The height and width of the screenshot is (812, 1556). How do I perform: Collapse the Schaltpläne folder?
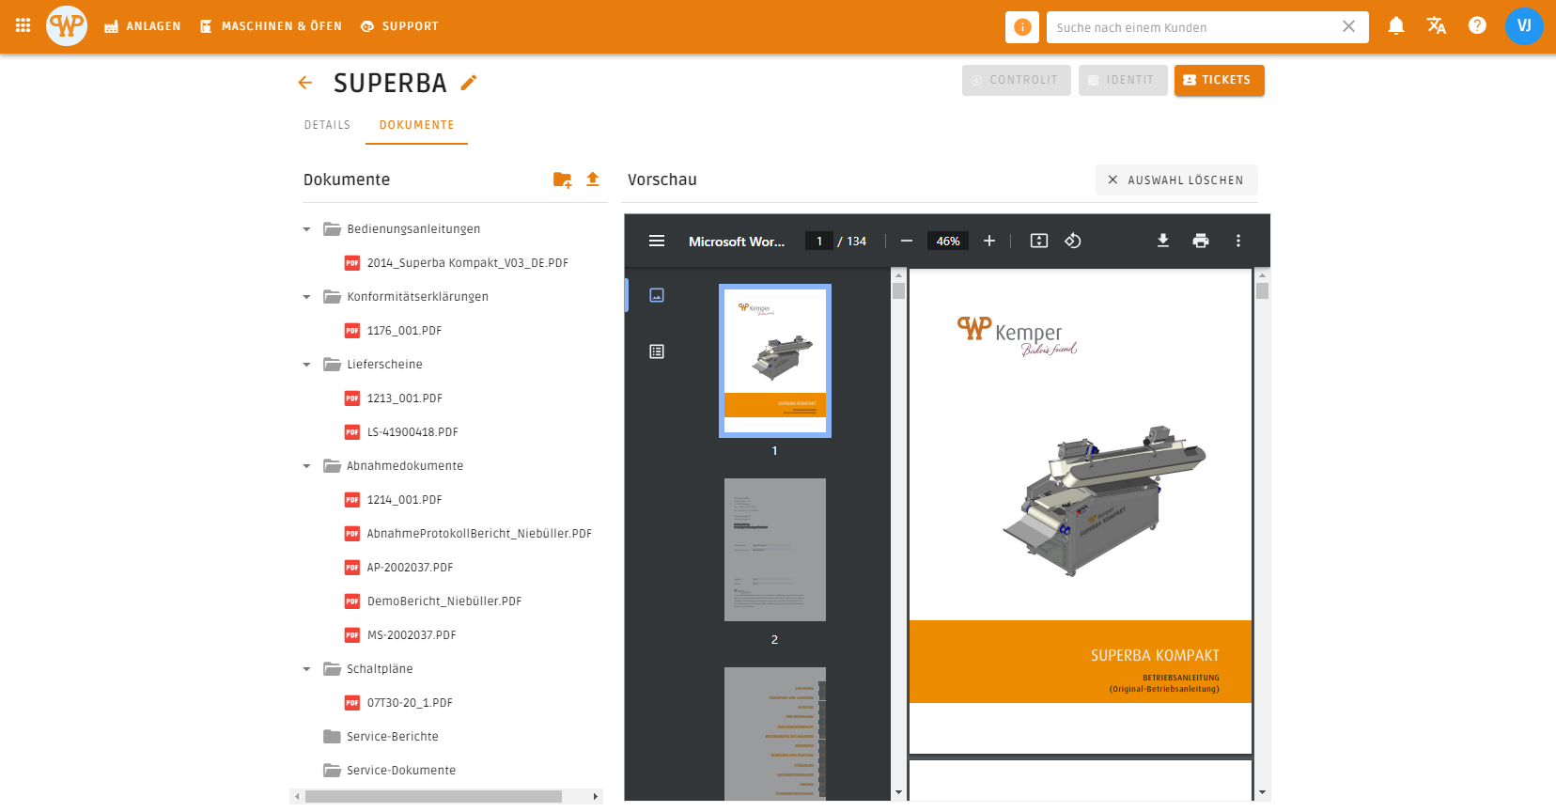306,669
